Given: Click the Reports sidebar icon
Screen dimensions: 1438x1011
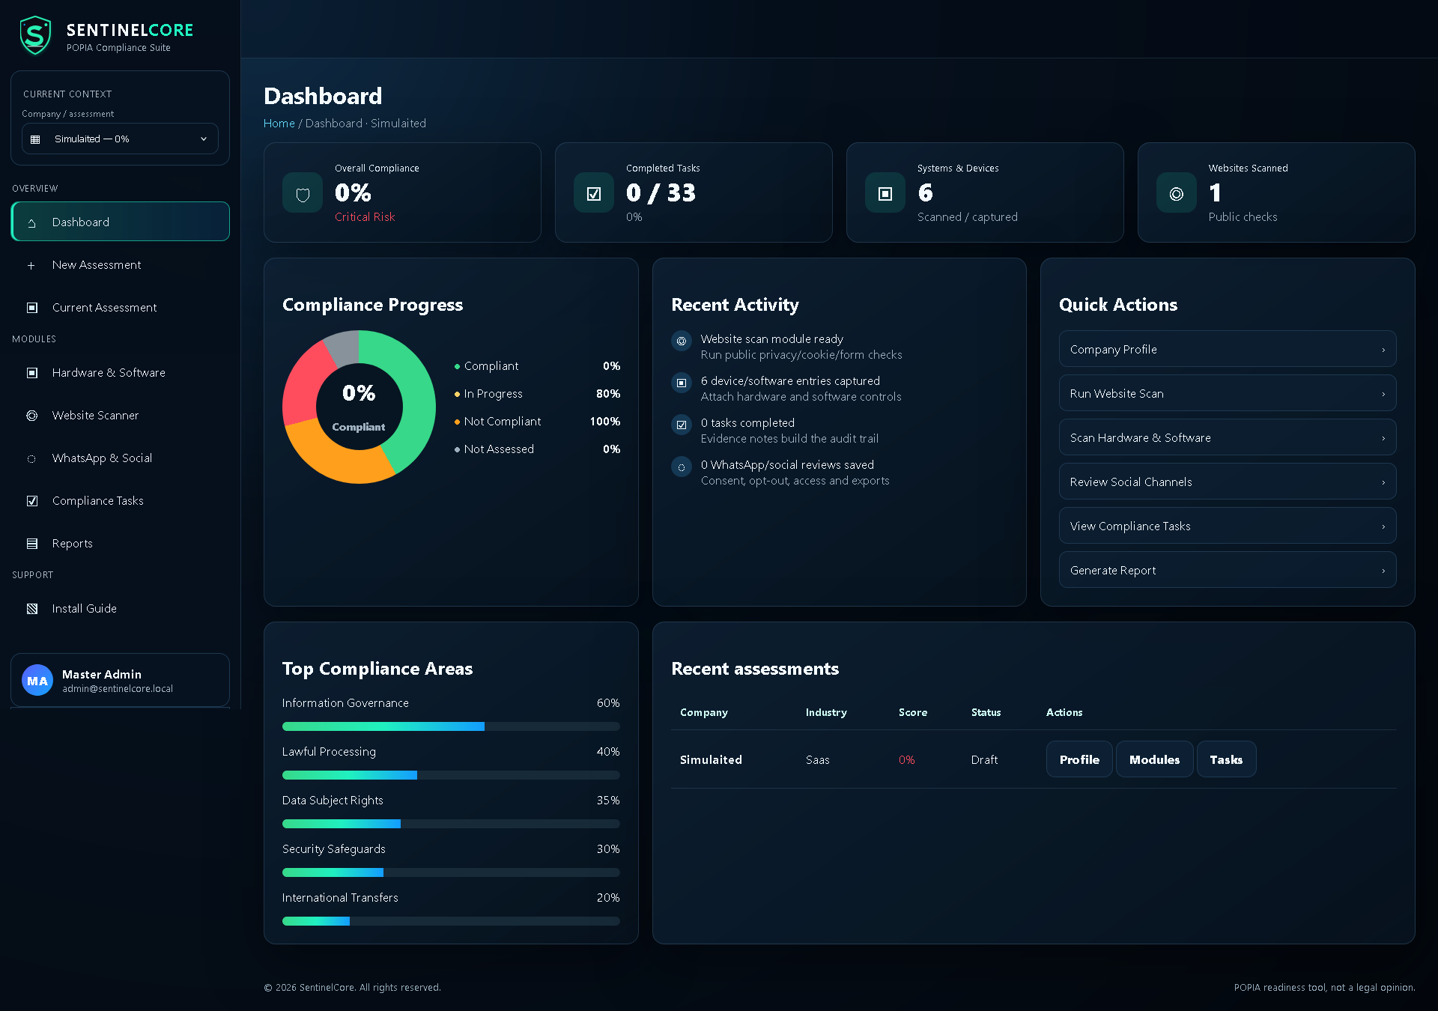Looking at the screenshot, I should pyautogui.click(x=32, y=544).
